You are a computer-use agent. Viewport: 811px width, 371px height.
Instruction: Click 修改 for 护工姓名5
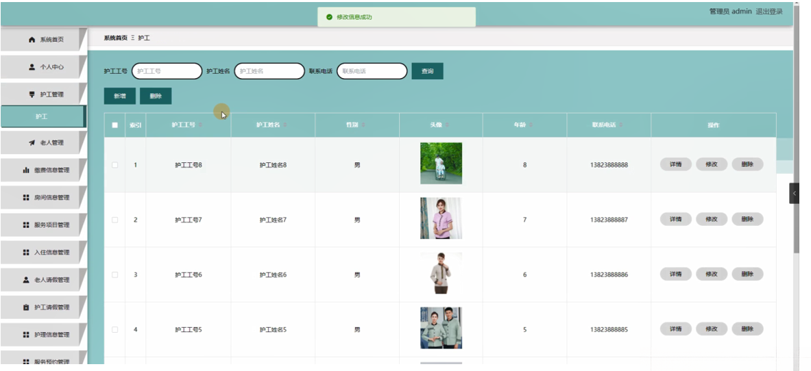(x=712, y=329)
